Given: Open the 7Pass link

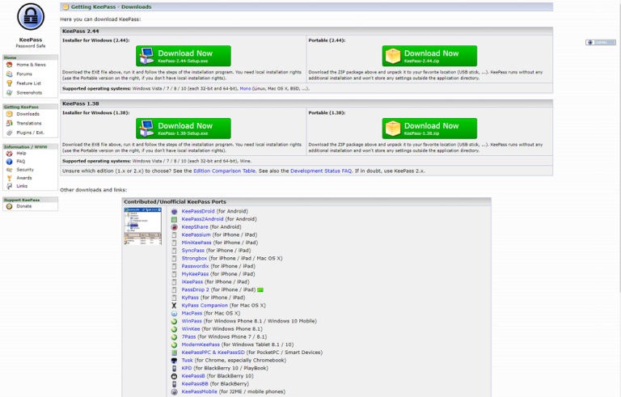Looking at the screenshot, I should point(188,337).
